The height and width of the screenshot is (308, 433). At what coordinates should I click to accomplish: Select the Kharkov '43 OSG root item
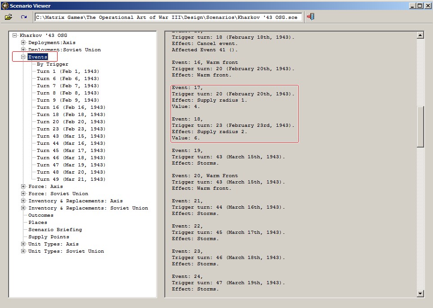click(43, 35)
